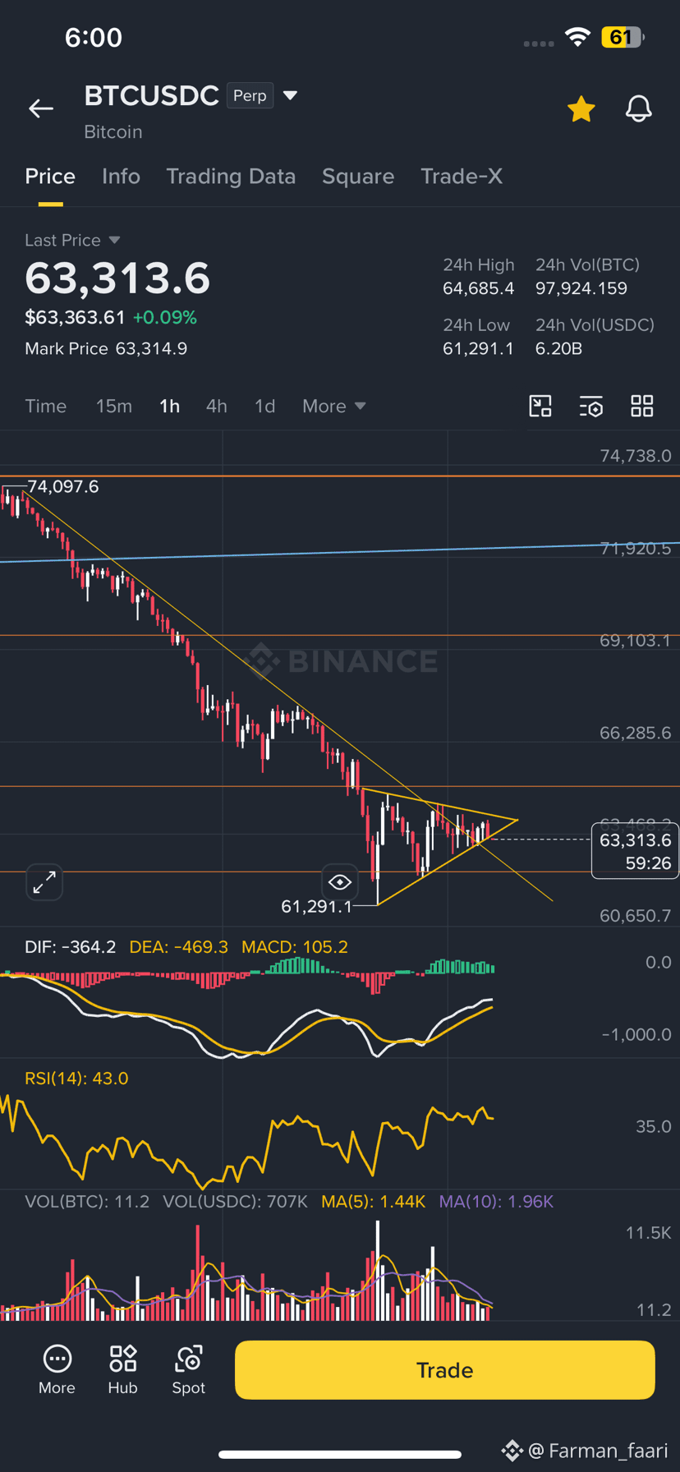This screenshot has width=680, height=1472.
Task: Open the More menu in bottom bar
Action: [57, 1370]
